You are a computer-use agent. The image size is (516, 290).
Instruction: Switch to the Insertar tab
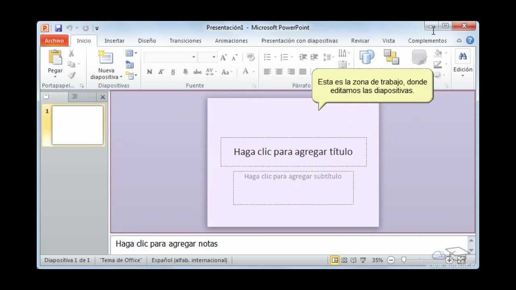click(x=114, y=41)
